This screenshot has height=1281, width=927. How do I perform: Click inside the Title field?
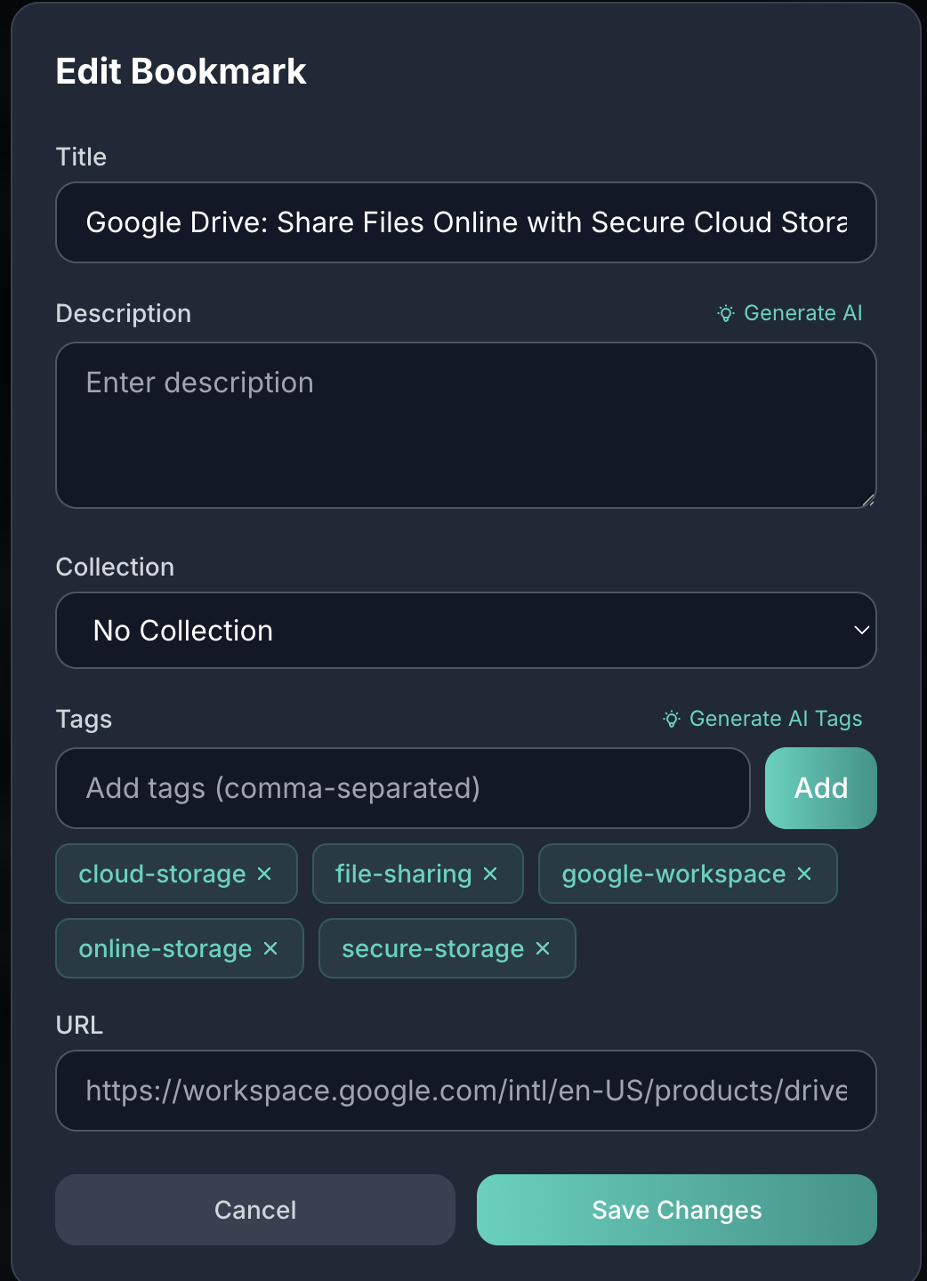466,222
